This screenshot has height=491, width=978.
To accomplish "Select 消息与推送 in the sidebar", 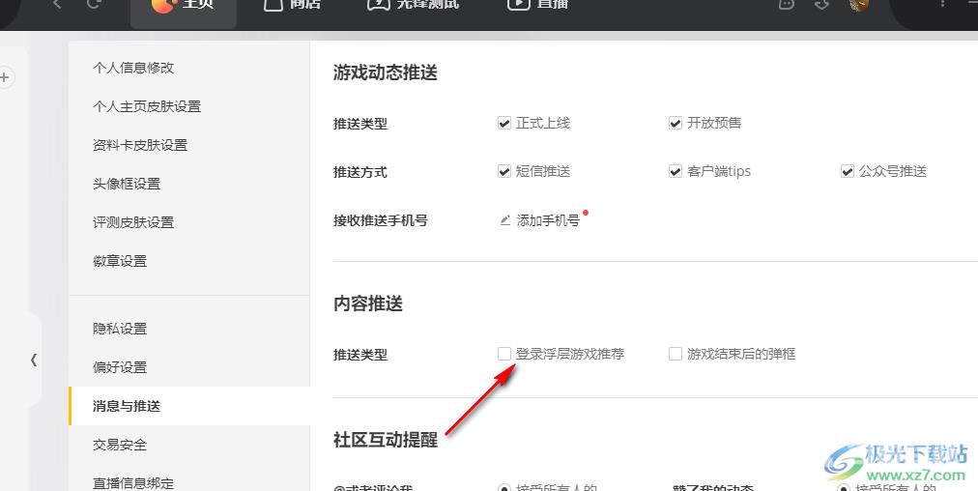I will (189, 406).
